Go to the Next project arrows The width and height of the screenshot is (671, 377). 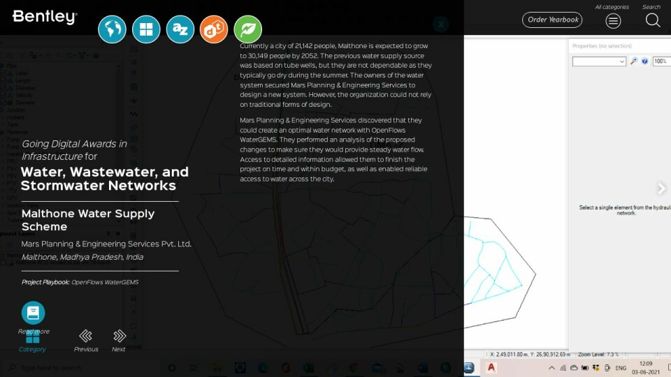tap(119, 336)
